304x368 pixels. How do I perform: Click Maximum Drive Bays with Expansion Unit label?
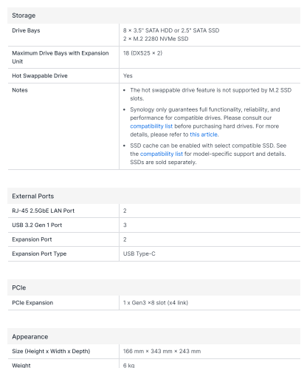(61, 57)
